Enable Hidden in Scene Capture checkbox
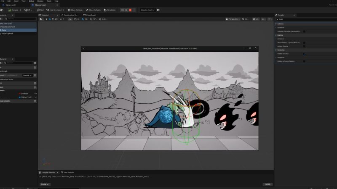 (x=304, y=61)
